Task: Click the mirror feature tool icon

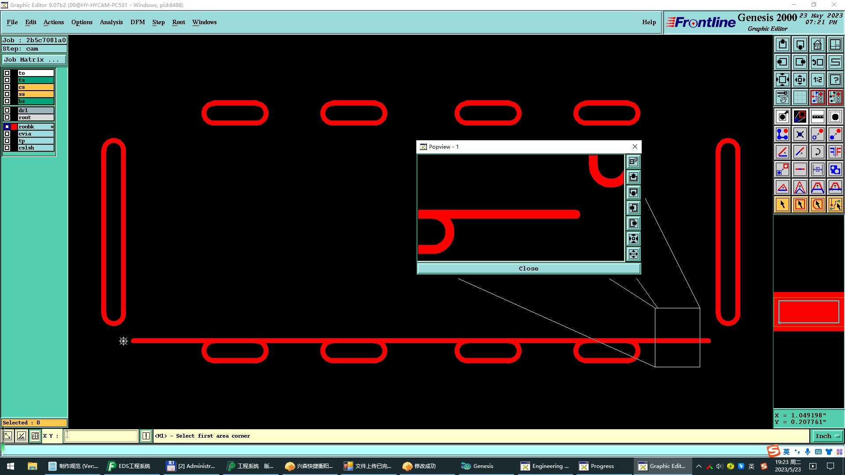Action: point(835,152)
